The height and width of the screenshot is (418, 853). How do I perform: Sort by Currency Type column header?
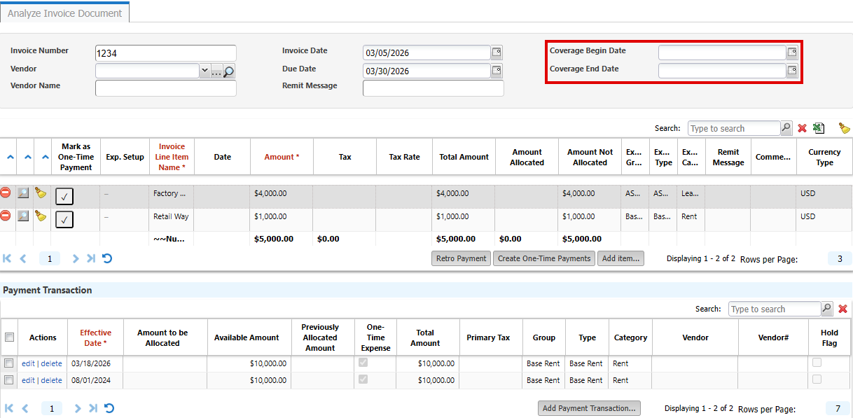pyautogui.click(x=824, y=157)
